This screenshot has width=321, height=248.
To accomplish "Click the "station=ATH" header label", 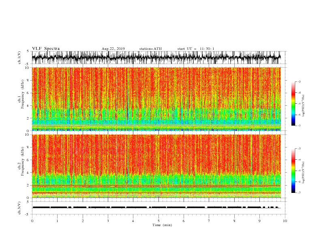I will [150, 49].
